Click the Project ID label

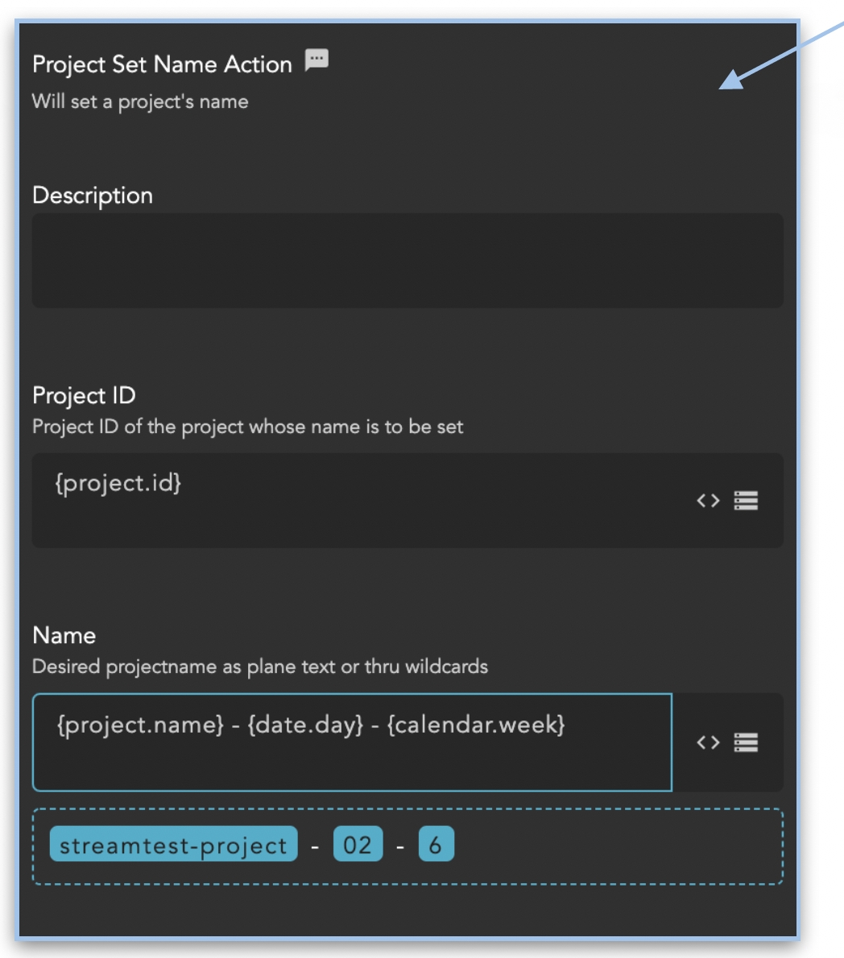pyautogui.click(x=84, y=395)
